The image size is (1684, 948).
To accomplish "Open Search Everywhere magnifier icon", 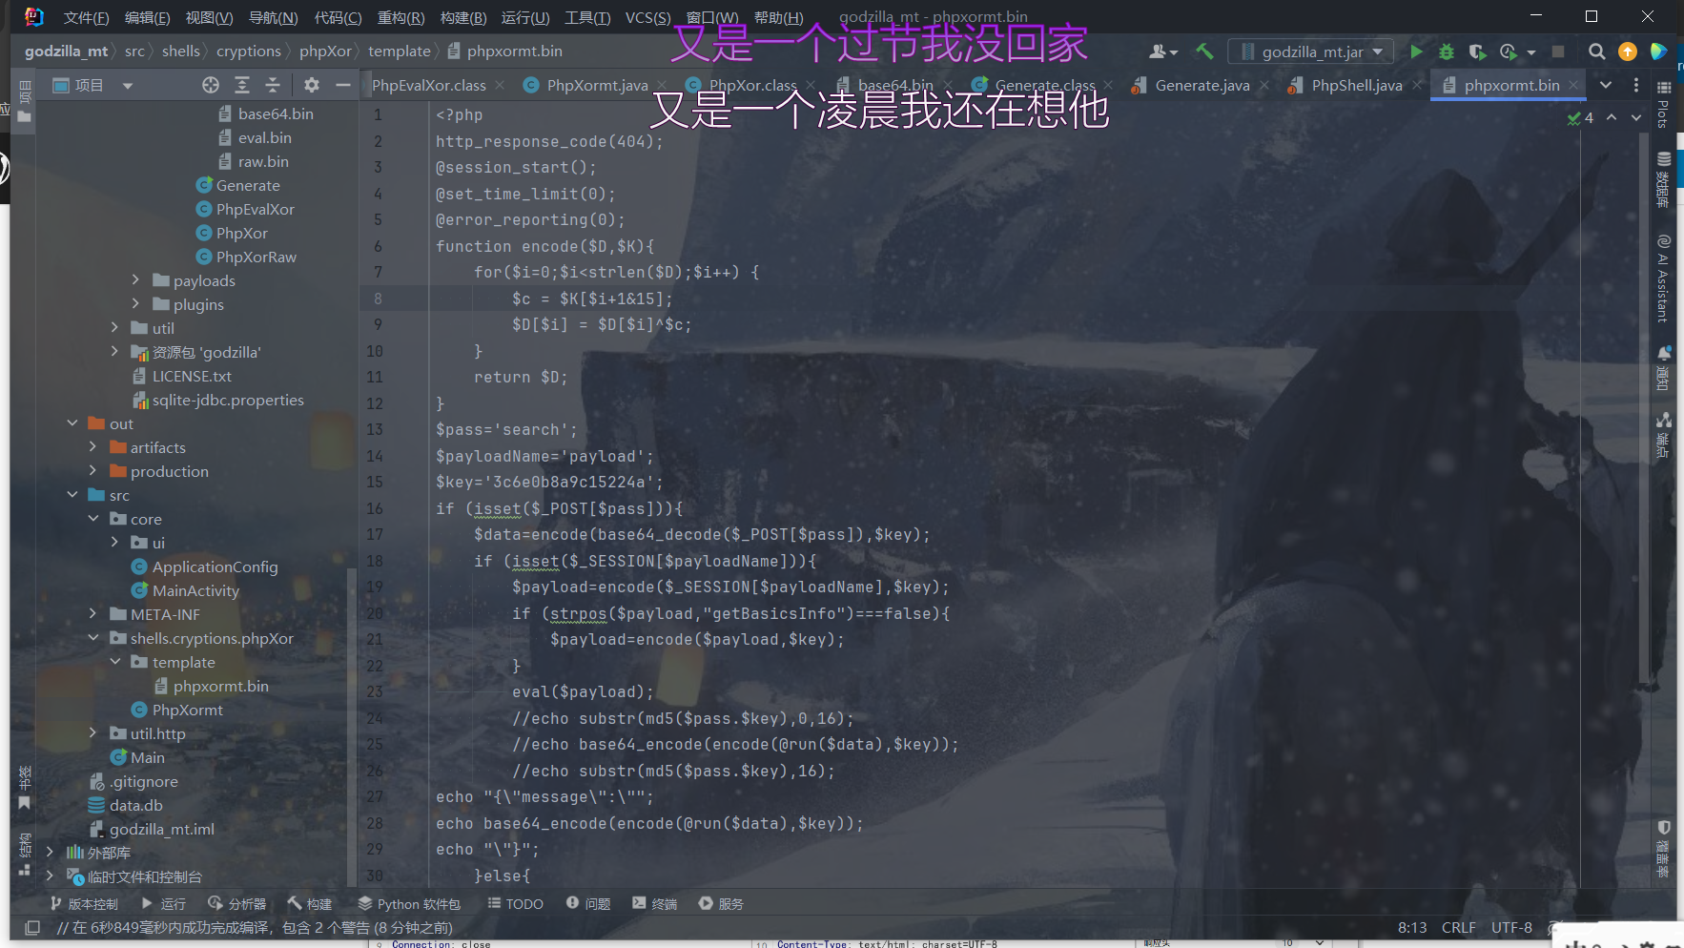I will coord(1596,52).
